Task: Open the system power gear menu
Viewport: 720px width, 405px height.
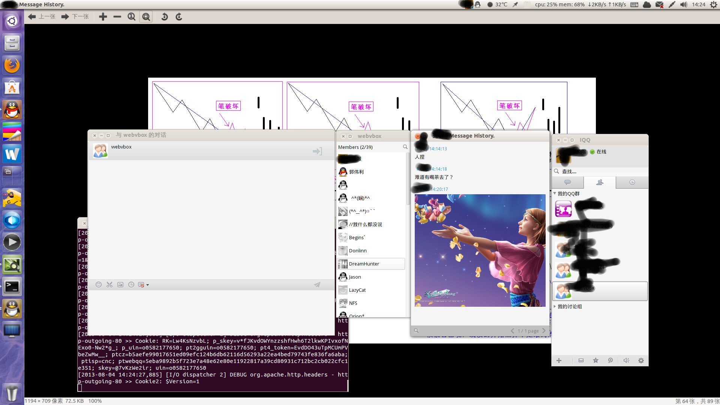Action: click(x=714, y=4)
